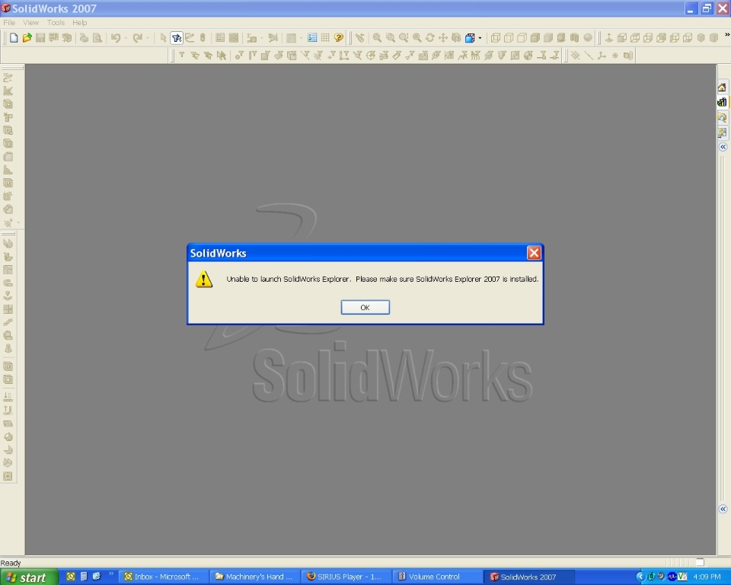Toggle the Selection Filter toolbar icon
Image resolution: width=731 pixels, height=585 pixels.
click(176, 38)
